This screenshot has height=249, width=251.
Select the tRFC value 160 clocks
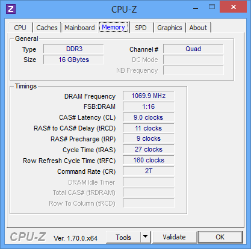149,160
